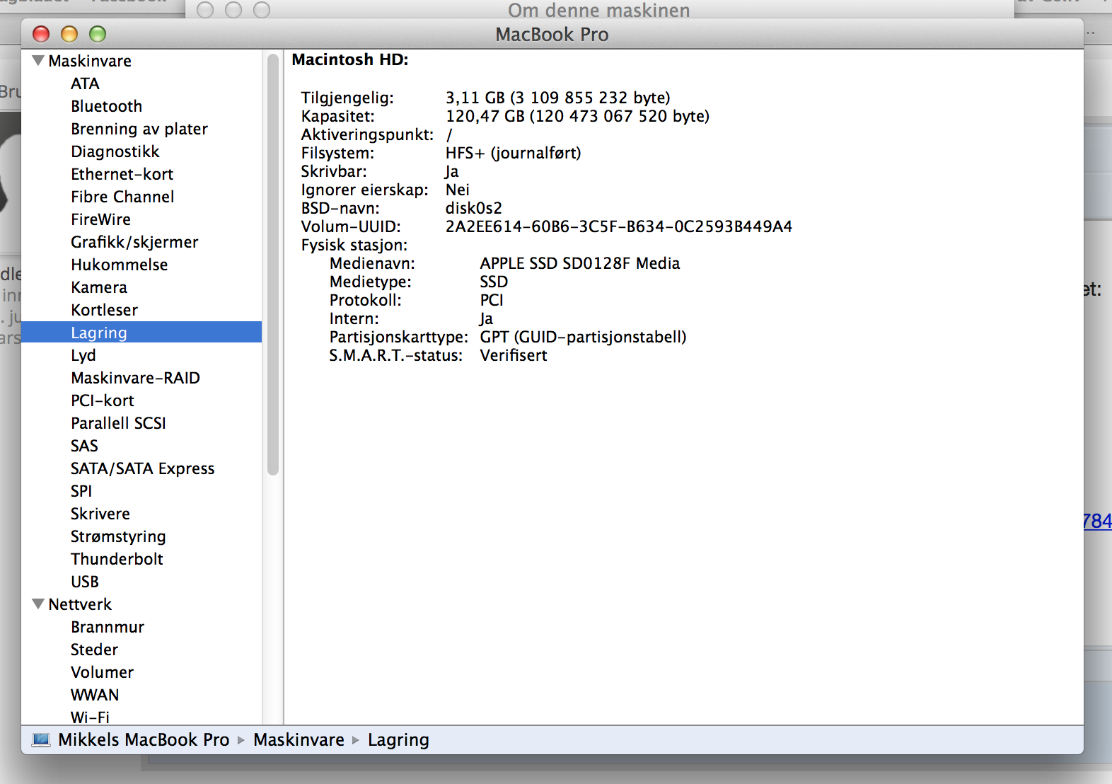Collapse the Nettverk category

coord(38,604)
